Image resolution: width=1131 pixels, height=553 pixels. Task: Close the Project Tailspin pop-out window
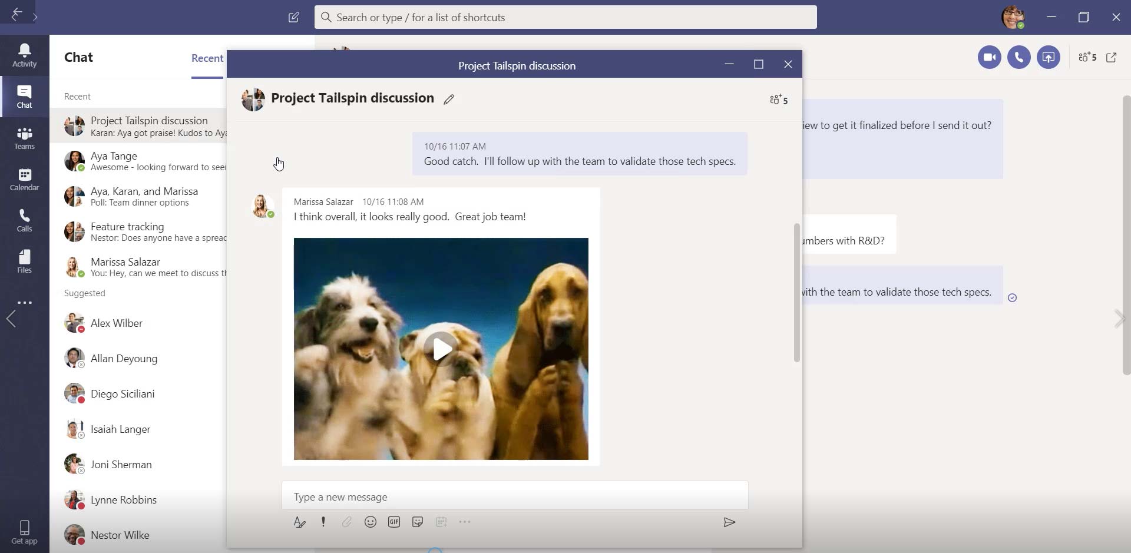[x=788, y=64]
